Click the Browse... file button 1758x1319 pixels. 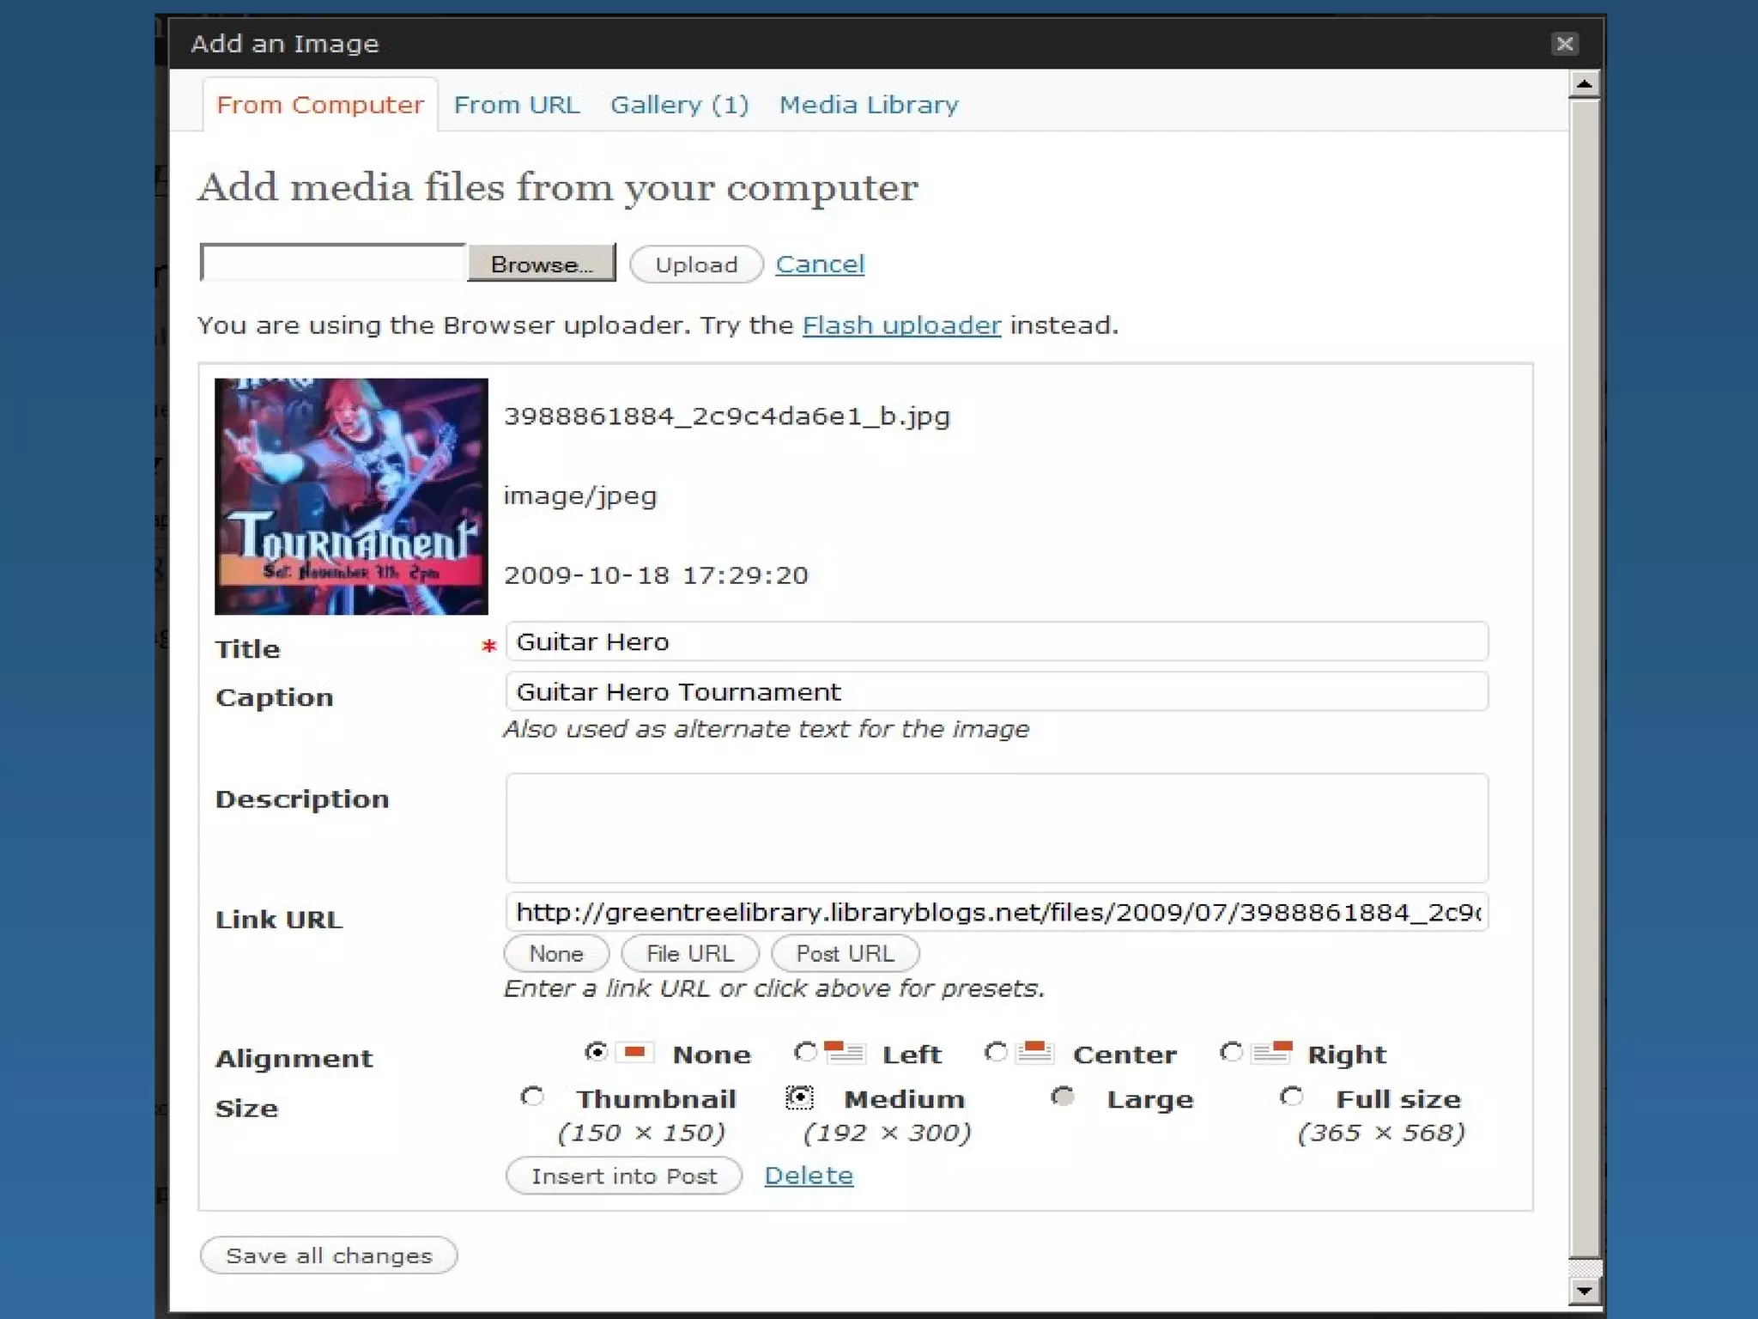(x=542, y=264)
